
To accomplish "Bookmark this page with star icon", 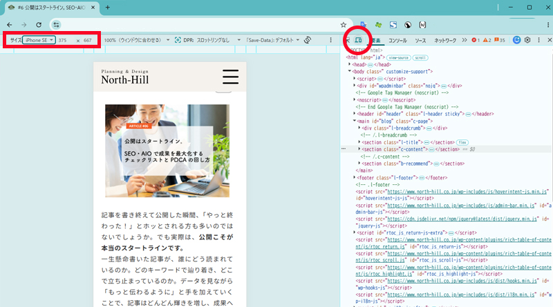I will point(344,25).
